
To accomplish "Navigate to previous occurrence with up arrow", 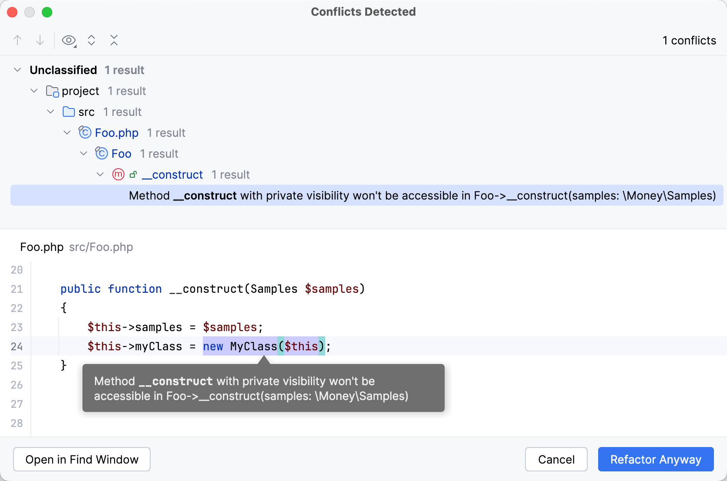I will point(17,40).
